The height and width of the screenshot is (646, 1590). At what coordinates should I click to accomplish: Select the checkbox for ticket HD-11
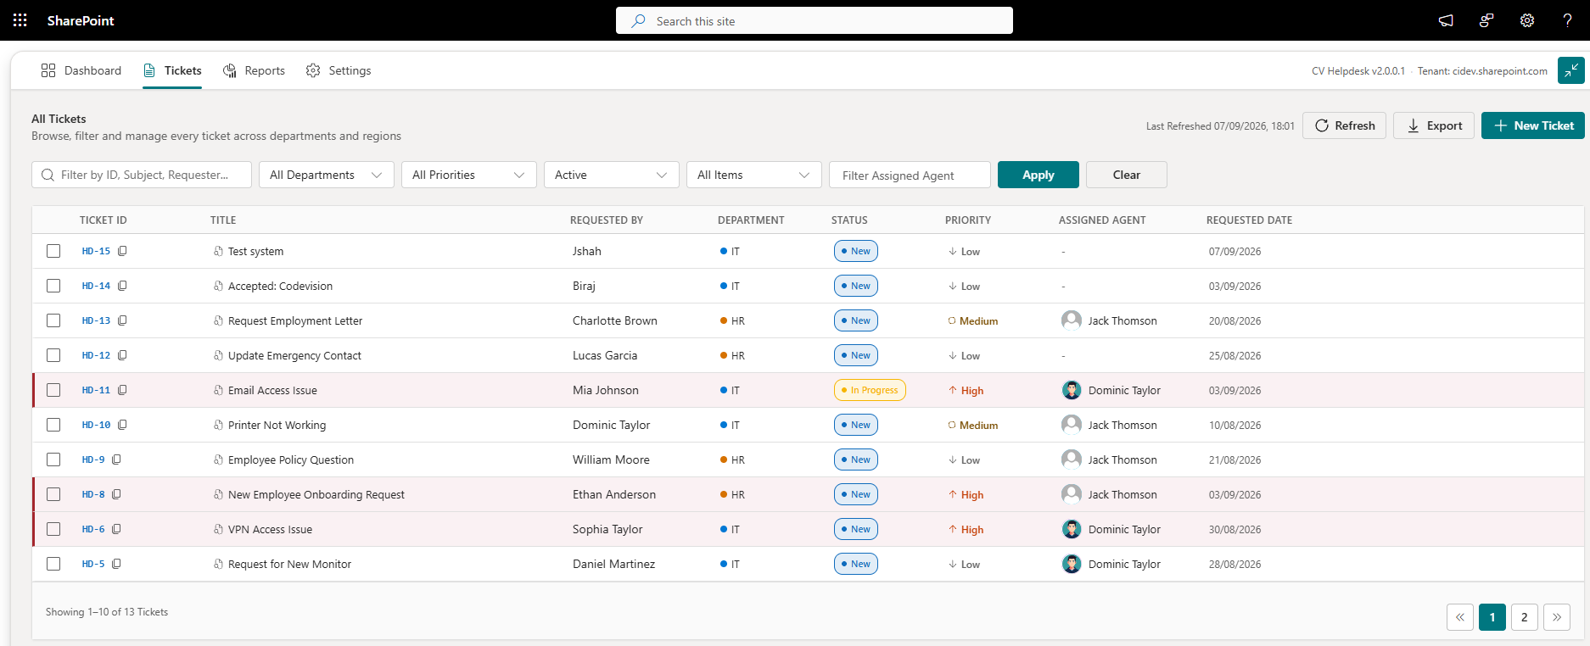pyautogui.click(x=53, y=390)
